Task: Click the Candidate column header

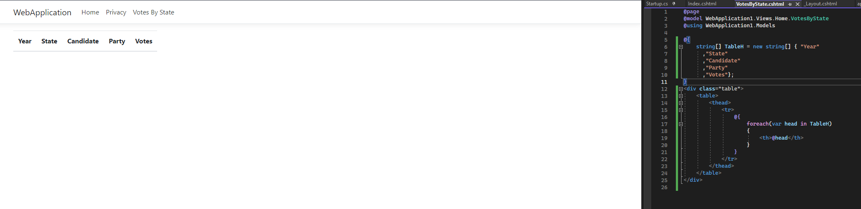Action: 83,41
